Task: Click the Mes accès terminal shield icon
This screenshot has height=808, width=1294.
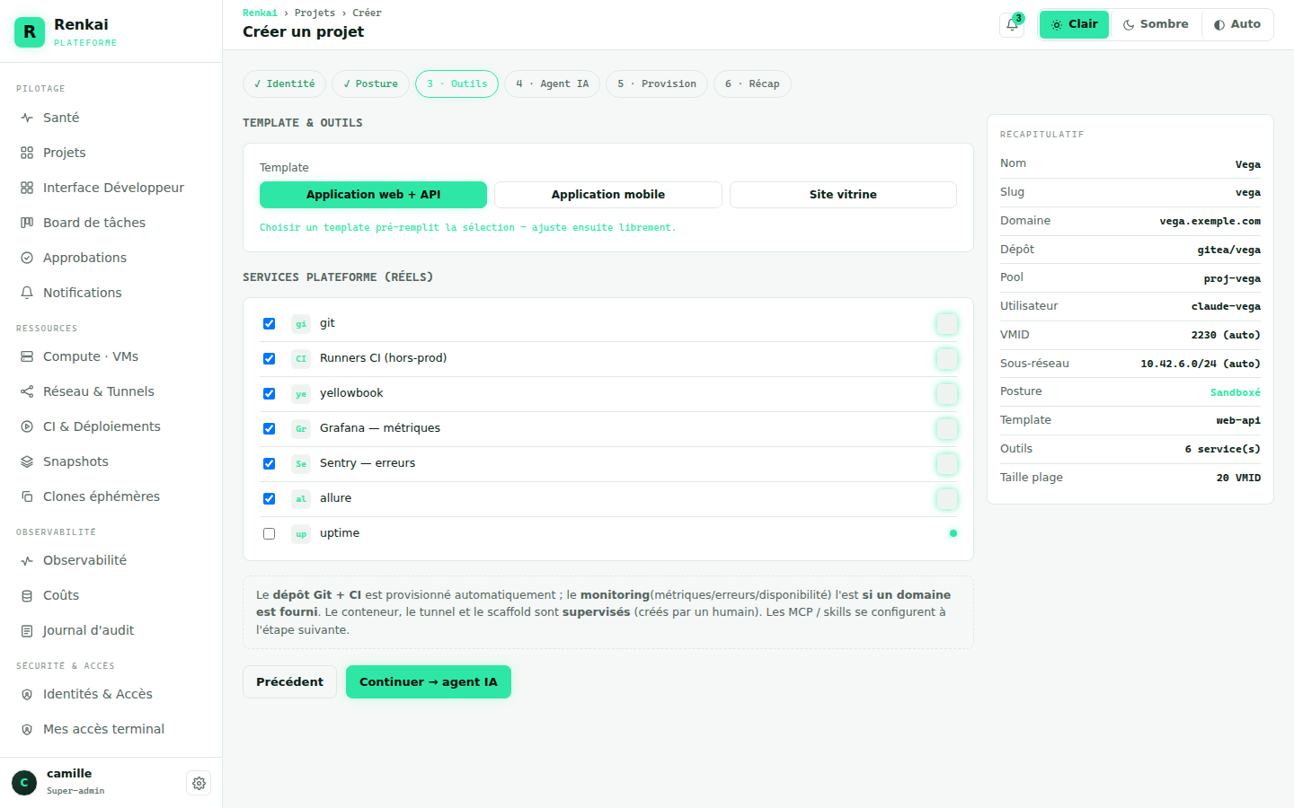Action: pos(27,729)
